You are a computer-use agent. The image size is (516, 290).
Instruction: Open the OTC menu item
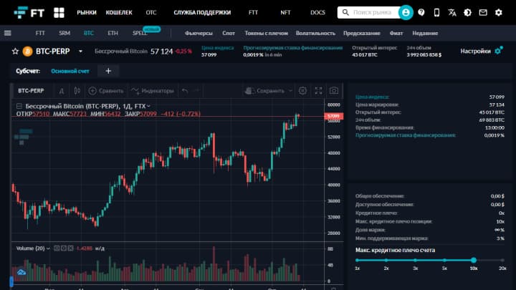click(x=151, y=12)
